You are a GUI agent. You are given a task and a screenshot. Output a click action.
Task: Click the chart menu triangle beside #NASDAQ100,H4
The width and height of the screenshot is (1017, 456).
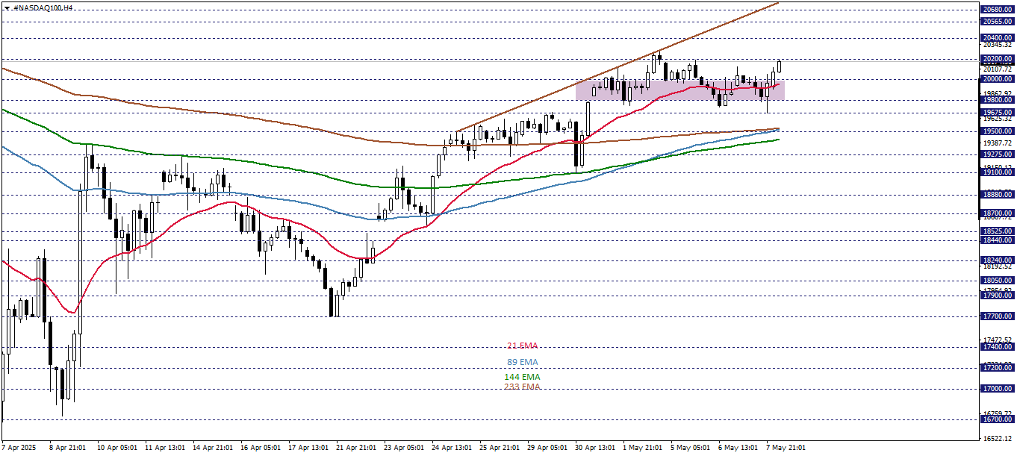(7, 7)
